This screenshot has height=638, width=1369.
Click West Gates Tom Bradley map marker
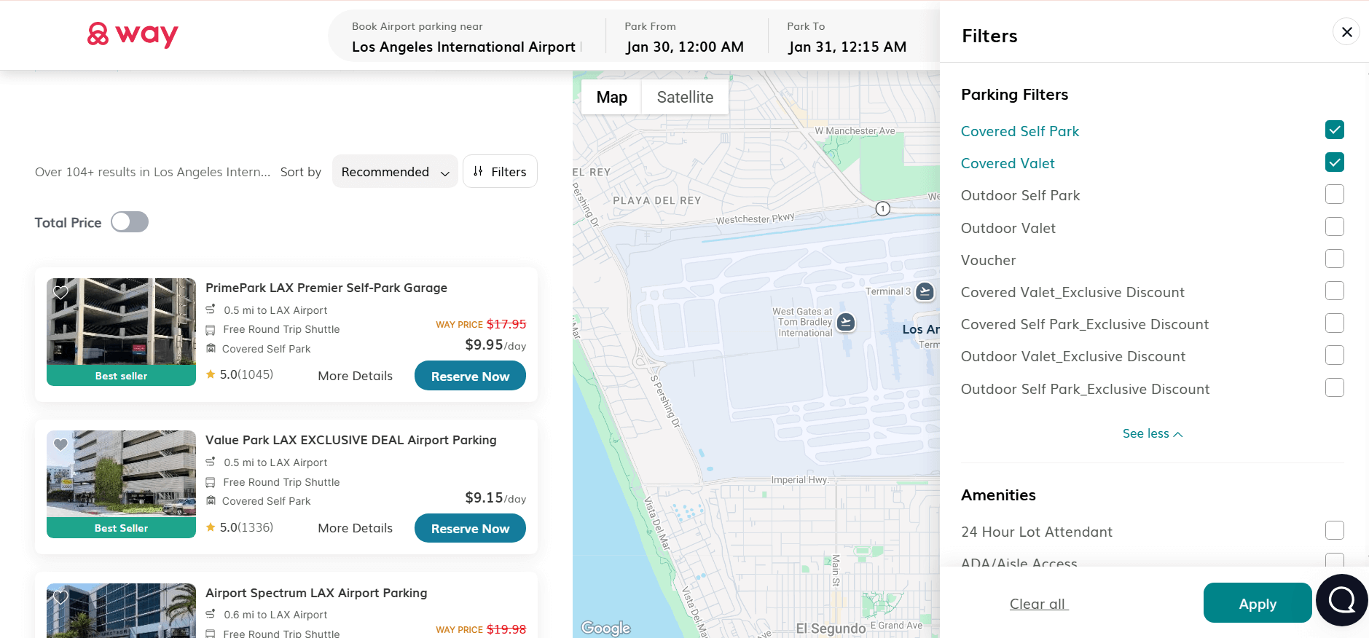click(x=846, y=321)
